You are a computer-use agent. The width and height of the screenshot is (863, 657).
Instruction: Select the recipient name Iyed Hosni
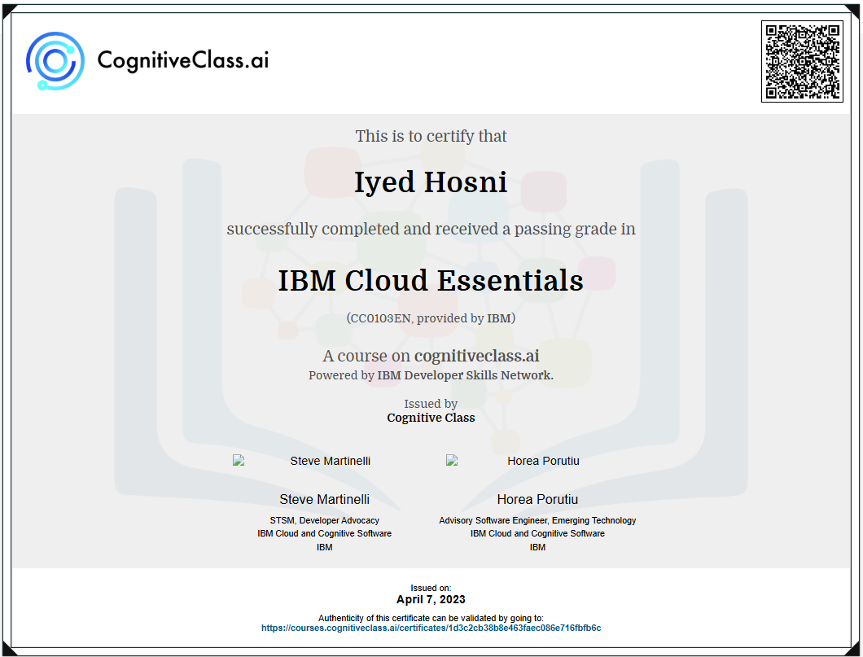point(431,182)
